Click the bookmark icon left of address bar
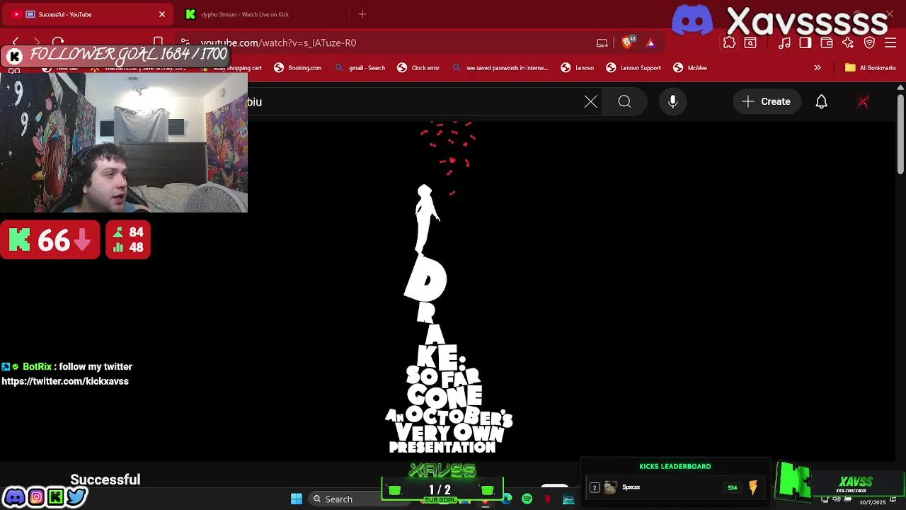The height and width of the screenshot is (510, 906). 159,42
